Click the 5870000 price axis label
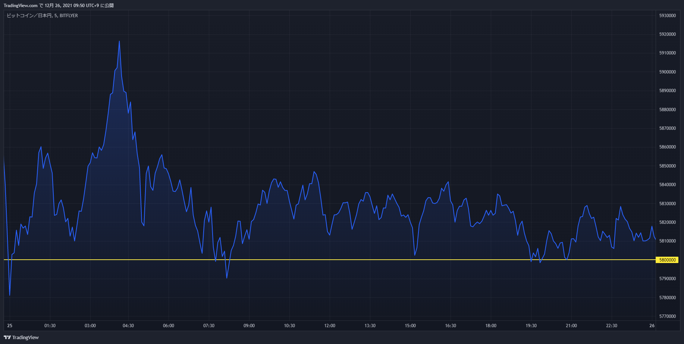This screenshot has width=684, height=344. [x=668, y=128]
